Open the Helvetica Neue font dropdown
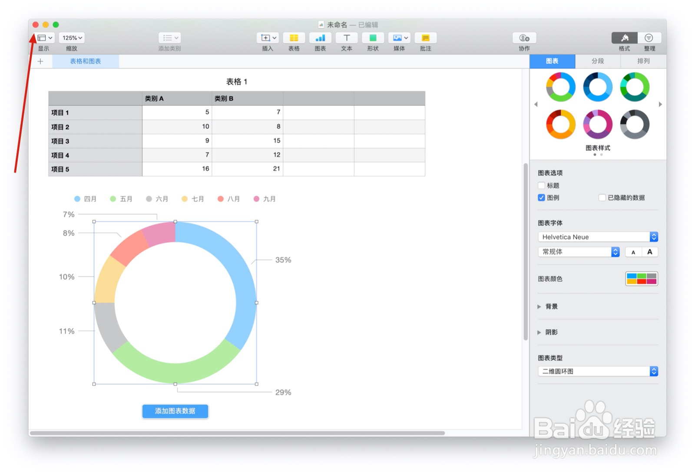 click(597, 237)
